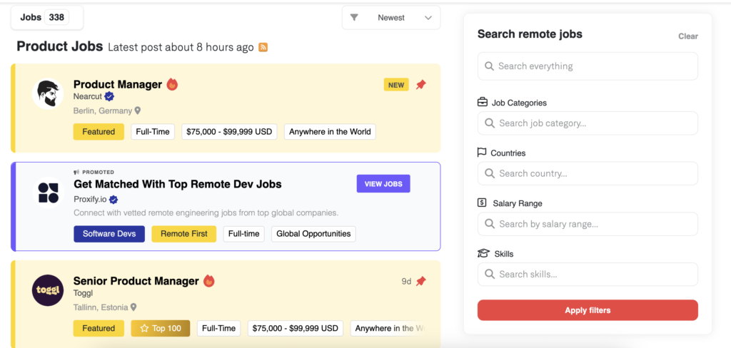Image resolution: width=731 pixels, height=348 pixels.
Task: Click Nearcut's Anywhere in the World tag
Action: [x=330, y=132]
